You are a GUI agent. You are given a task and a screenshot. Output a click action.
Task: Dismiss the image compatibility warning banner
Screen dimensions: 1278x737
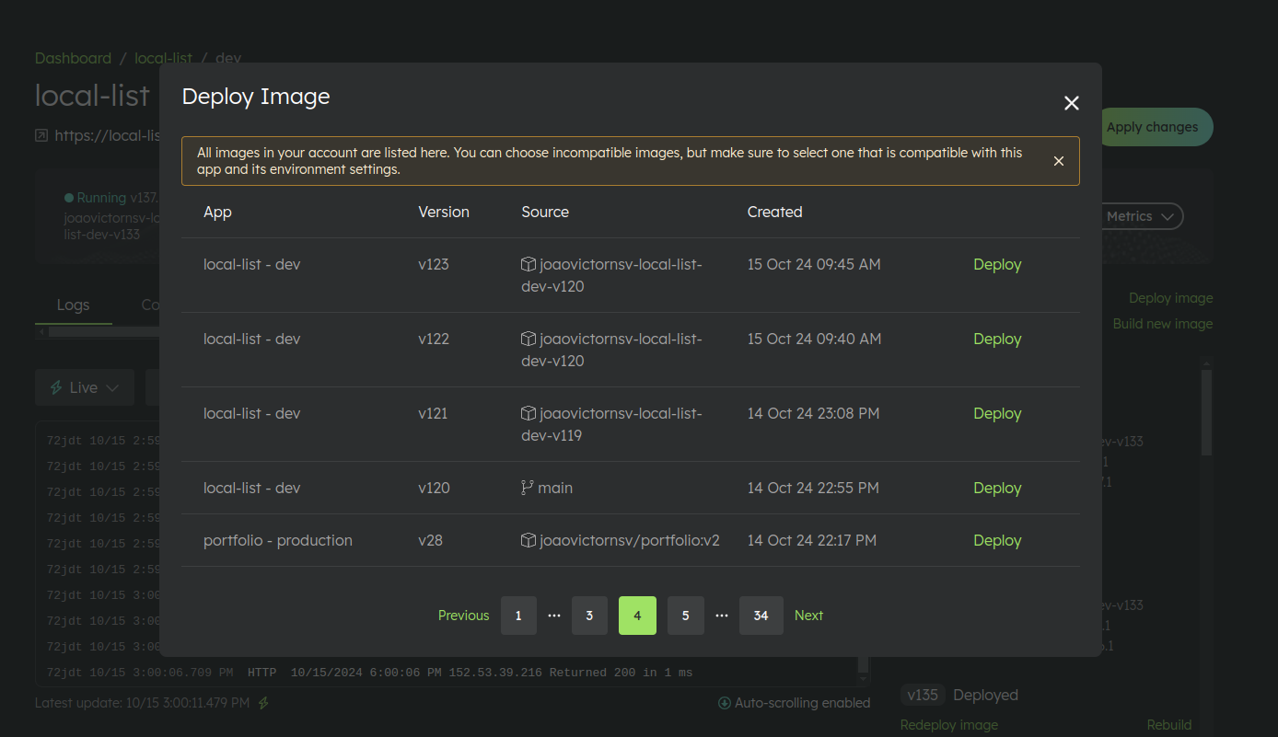(1058, 160)
